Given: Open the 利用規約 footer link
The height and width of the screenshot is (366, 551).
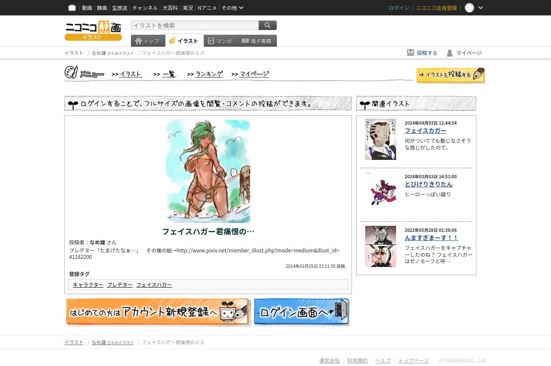Looking at the screenshot, I should [357, 360].
